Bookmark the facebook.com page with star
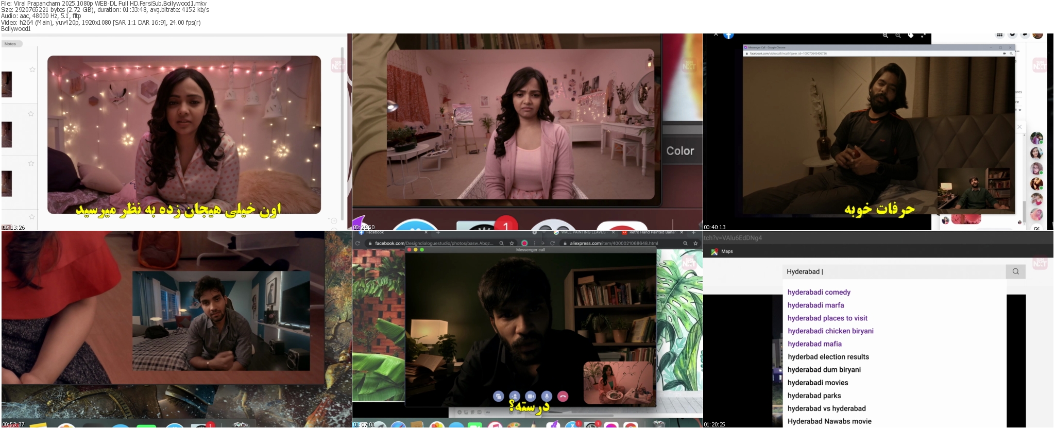 [512, 243]
